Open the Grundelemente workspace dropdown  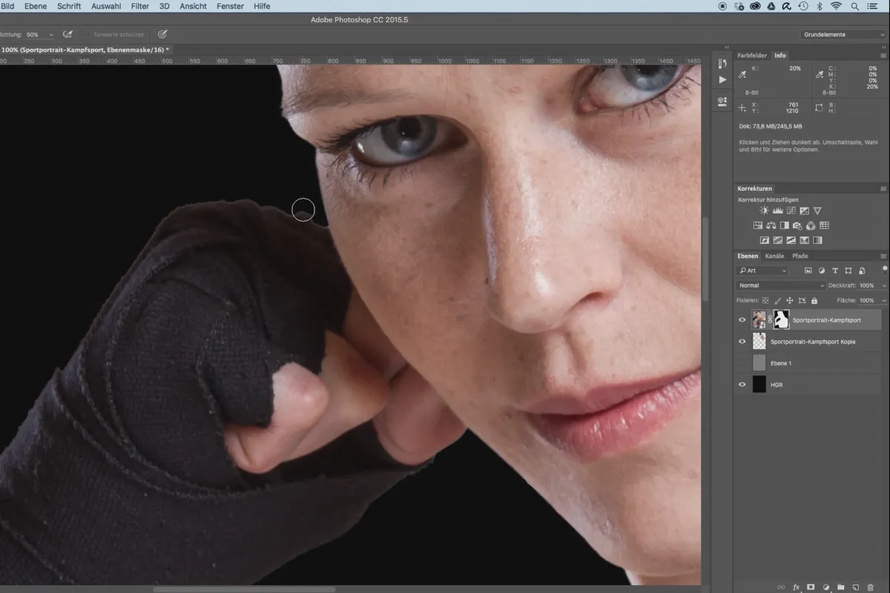[844, 35]
